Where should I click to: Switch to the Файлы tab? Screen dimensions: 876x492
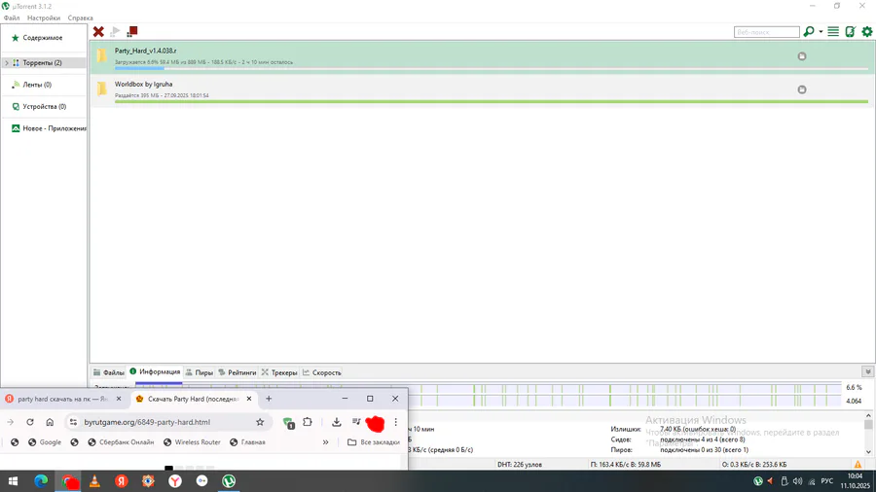(109, 372)
